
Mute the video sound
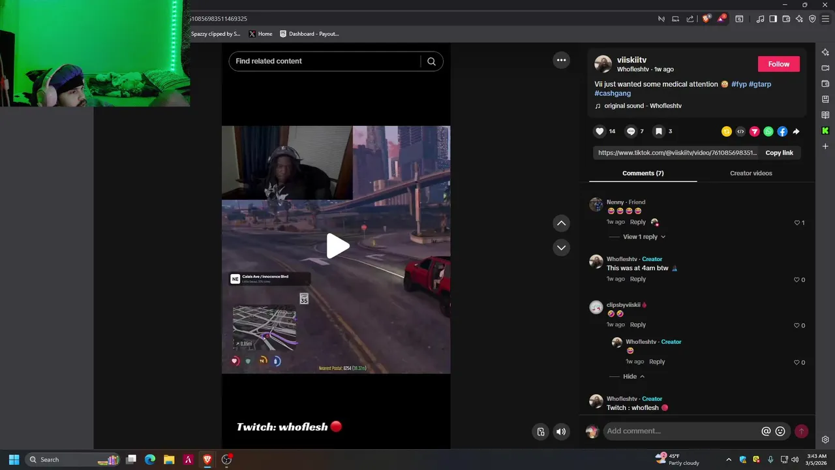pos(560,431)
